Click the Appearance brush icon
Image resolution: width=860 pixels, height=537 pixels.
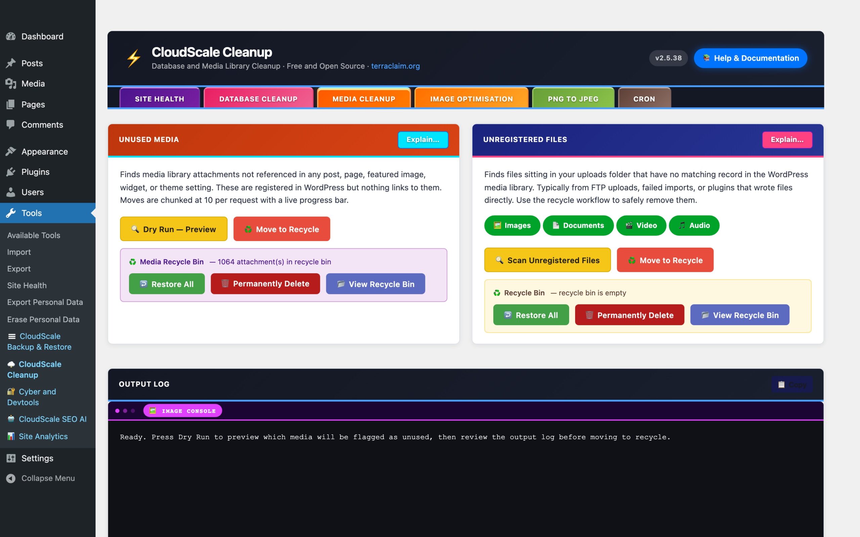[11, 151]
